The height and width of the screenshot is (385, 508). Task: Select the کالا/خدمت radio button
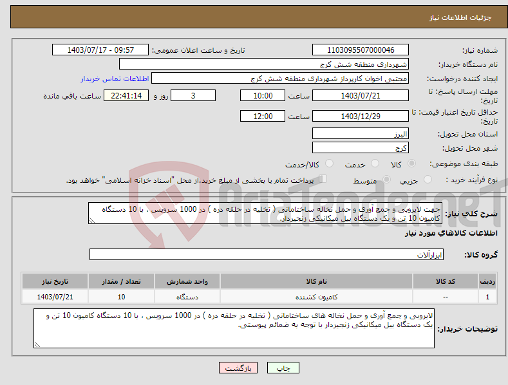pyautogui.click(x=329, y=164)
